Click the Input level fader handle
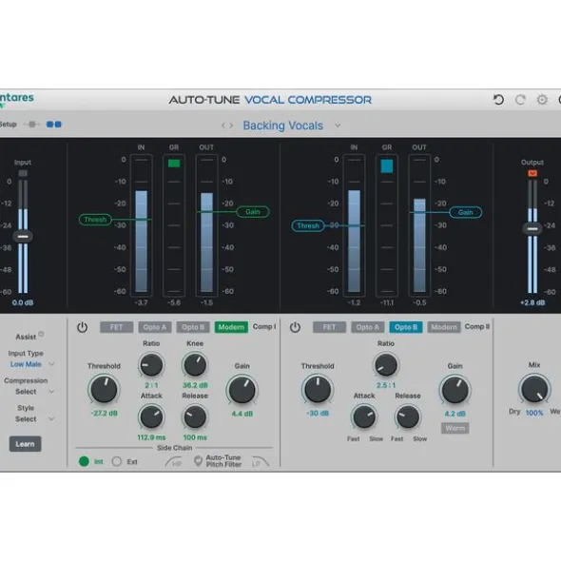Screen dimensions: 561x562 pyautogui.click(x=23, y=236)
